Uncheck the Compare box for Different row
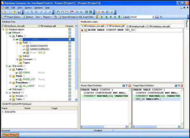The height and width of the screenshot is (138, 190). coord(70,33)
